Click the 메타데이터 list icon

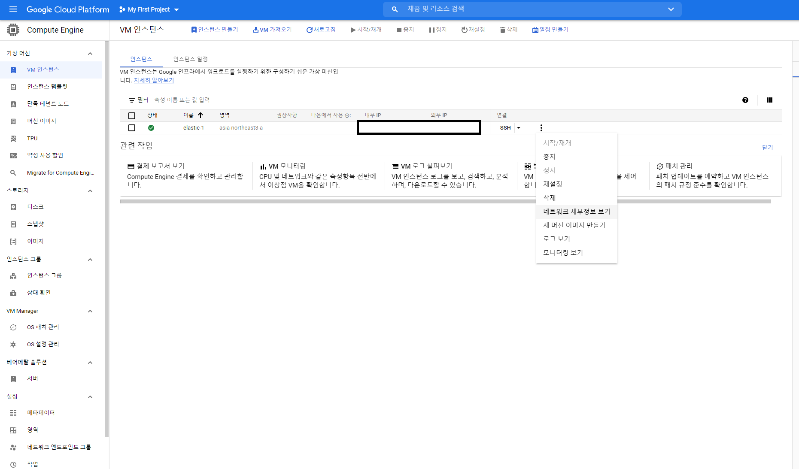click(13, 413)
